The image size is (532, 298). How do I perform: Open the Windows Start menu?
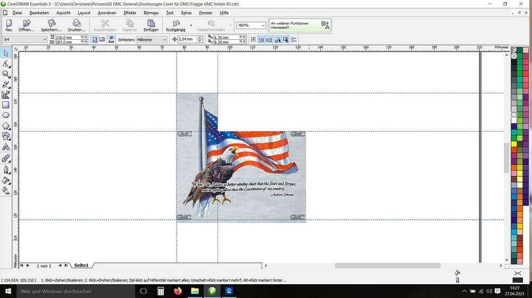pos(8,291)
